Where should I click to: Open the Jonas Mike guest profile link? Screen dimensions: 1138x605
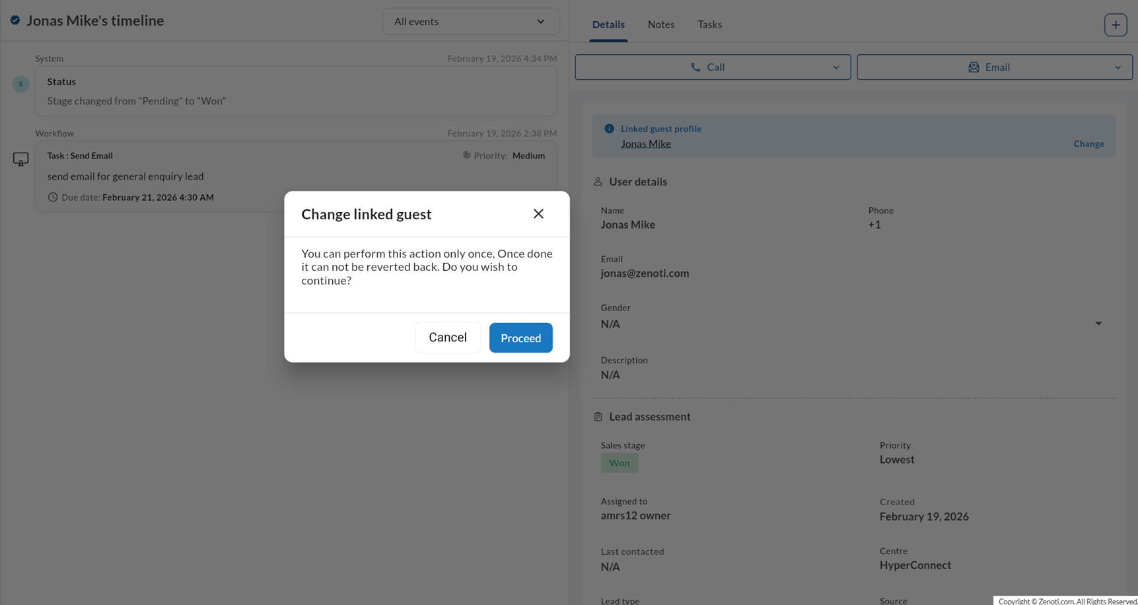click(645, 143)
